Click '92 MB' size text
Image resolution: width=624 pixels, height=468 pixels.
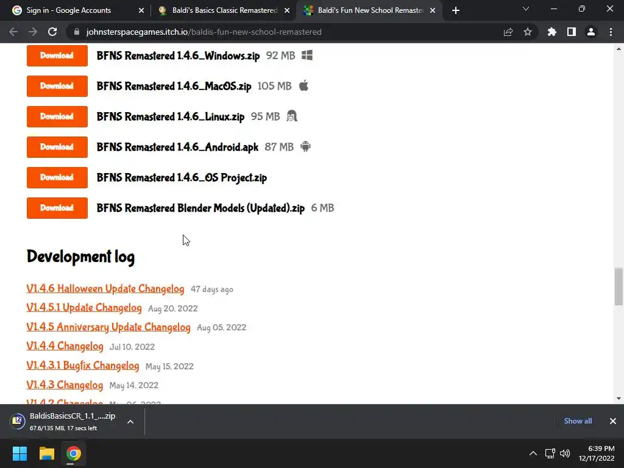(x=280, y=55)
